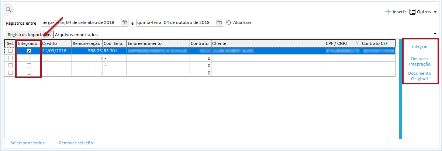Select the RS 001 code cell
Screen dimensions: 442x151
tap(114, 51)
